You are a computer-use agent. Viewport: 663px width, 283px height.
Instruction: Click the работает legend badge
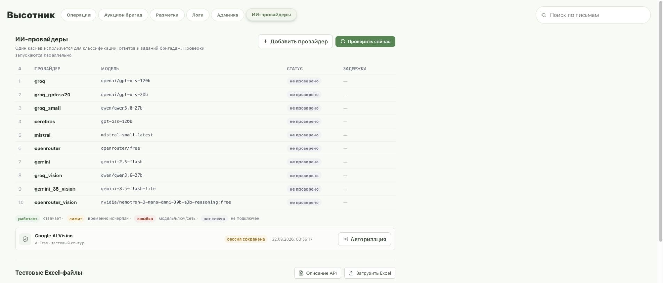(28, 219)
